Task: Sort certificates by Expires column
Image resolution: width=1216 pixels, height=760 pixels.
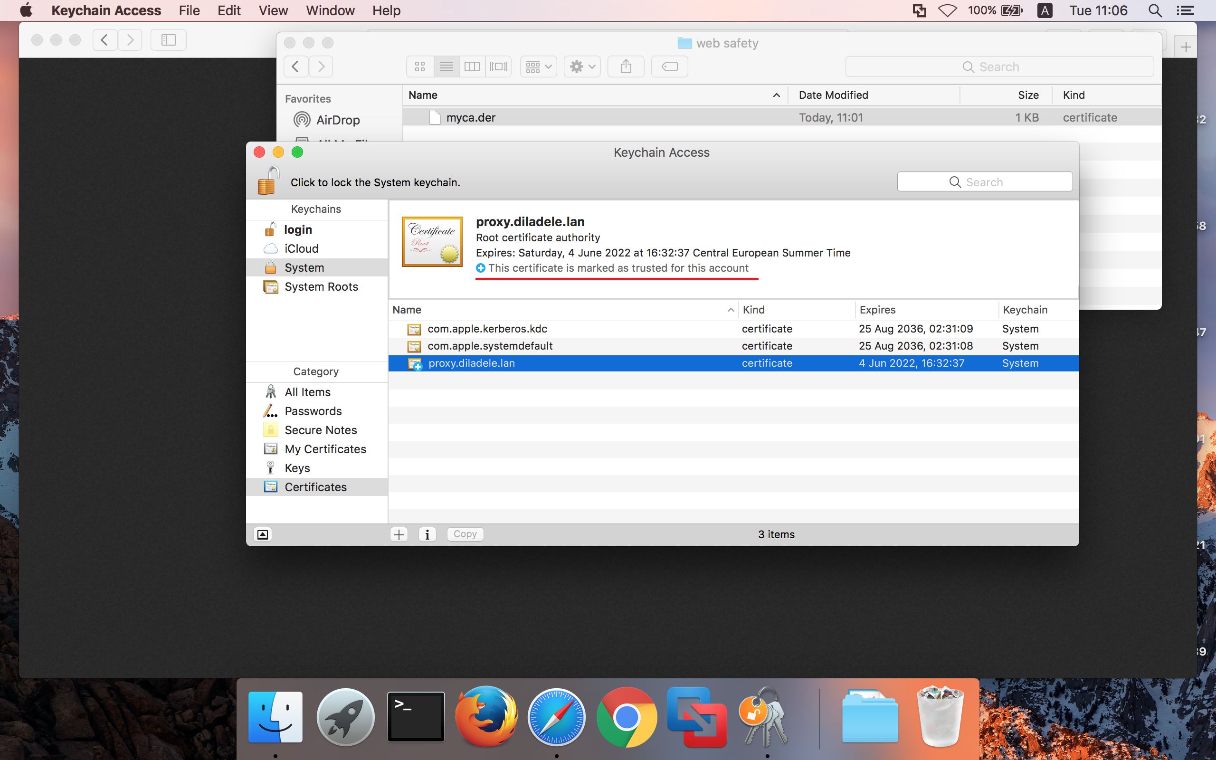Action: 927,310
